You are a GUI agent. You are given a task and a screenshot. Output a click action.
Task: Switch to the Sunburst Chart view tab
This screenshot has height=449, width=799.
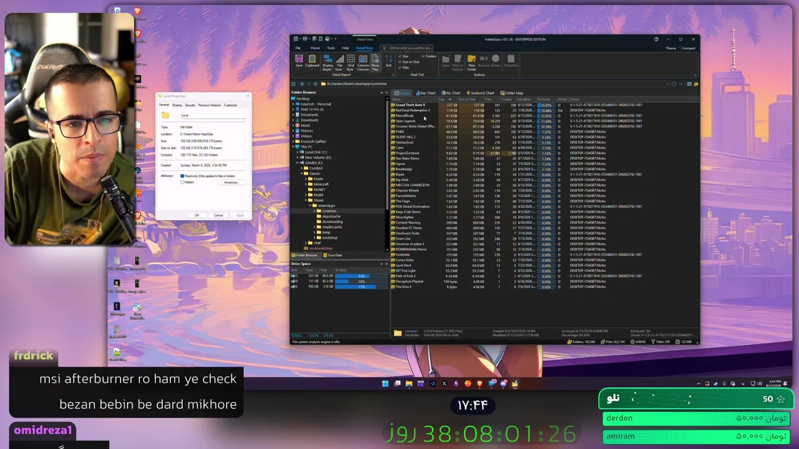click(480, 93)
